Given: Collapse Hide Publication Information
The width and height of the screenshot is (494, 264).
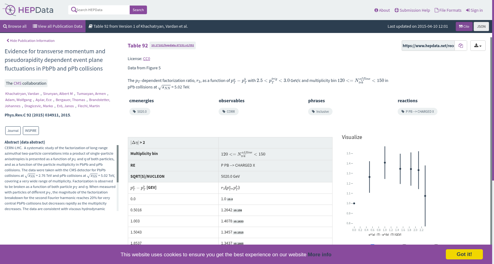Looking at the screenshot, I should 31,41.
